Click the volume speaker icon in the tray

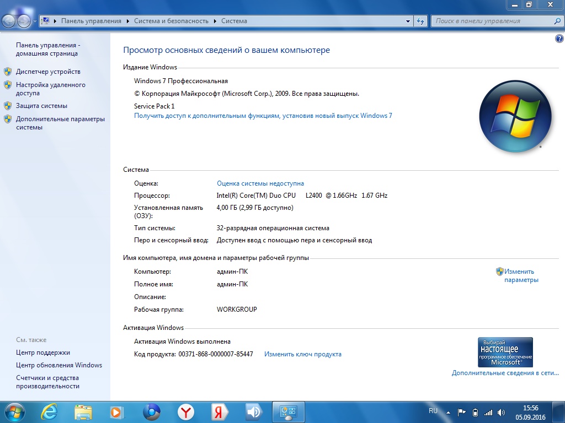[501, 413]
